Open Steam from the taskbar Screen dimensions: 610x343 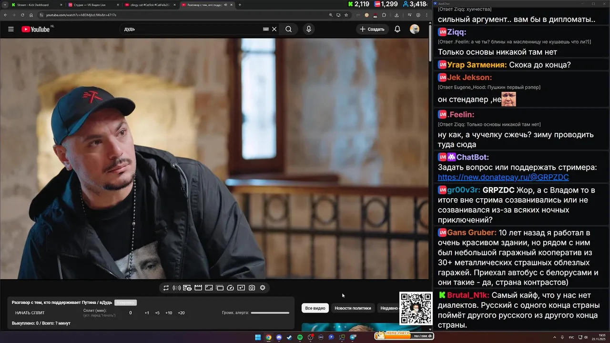289,337
